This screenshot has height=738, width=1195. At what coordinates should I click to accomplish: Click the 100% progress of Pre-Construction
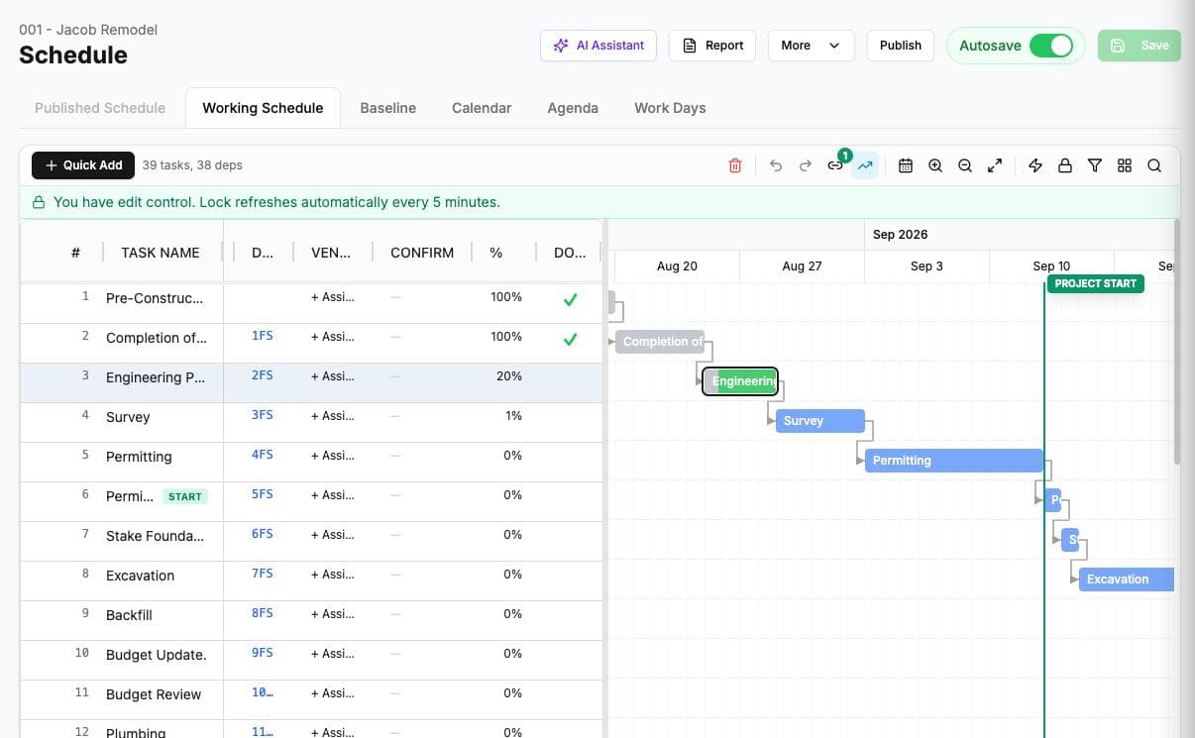pyautogui.click(x=506, y=297)
